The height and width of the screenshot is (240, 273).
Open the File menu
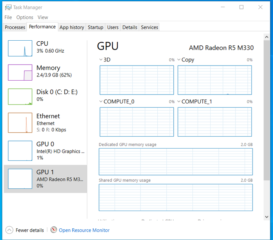point(8,17)
